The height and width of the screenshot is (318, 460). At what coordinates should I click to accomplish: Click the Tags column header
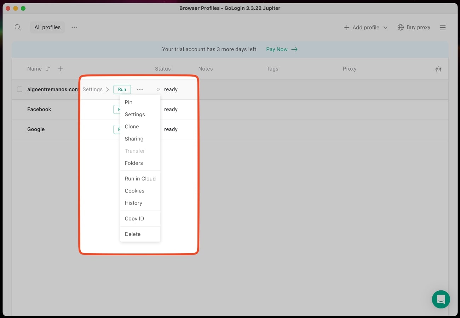(x=272, y=69)
